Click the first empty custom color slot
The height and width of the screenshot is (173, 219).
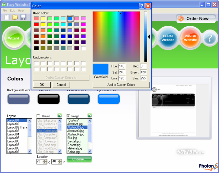coord(36,63)
